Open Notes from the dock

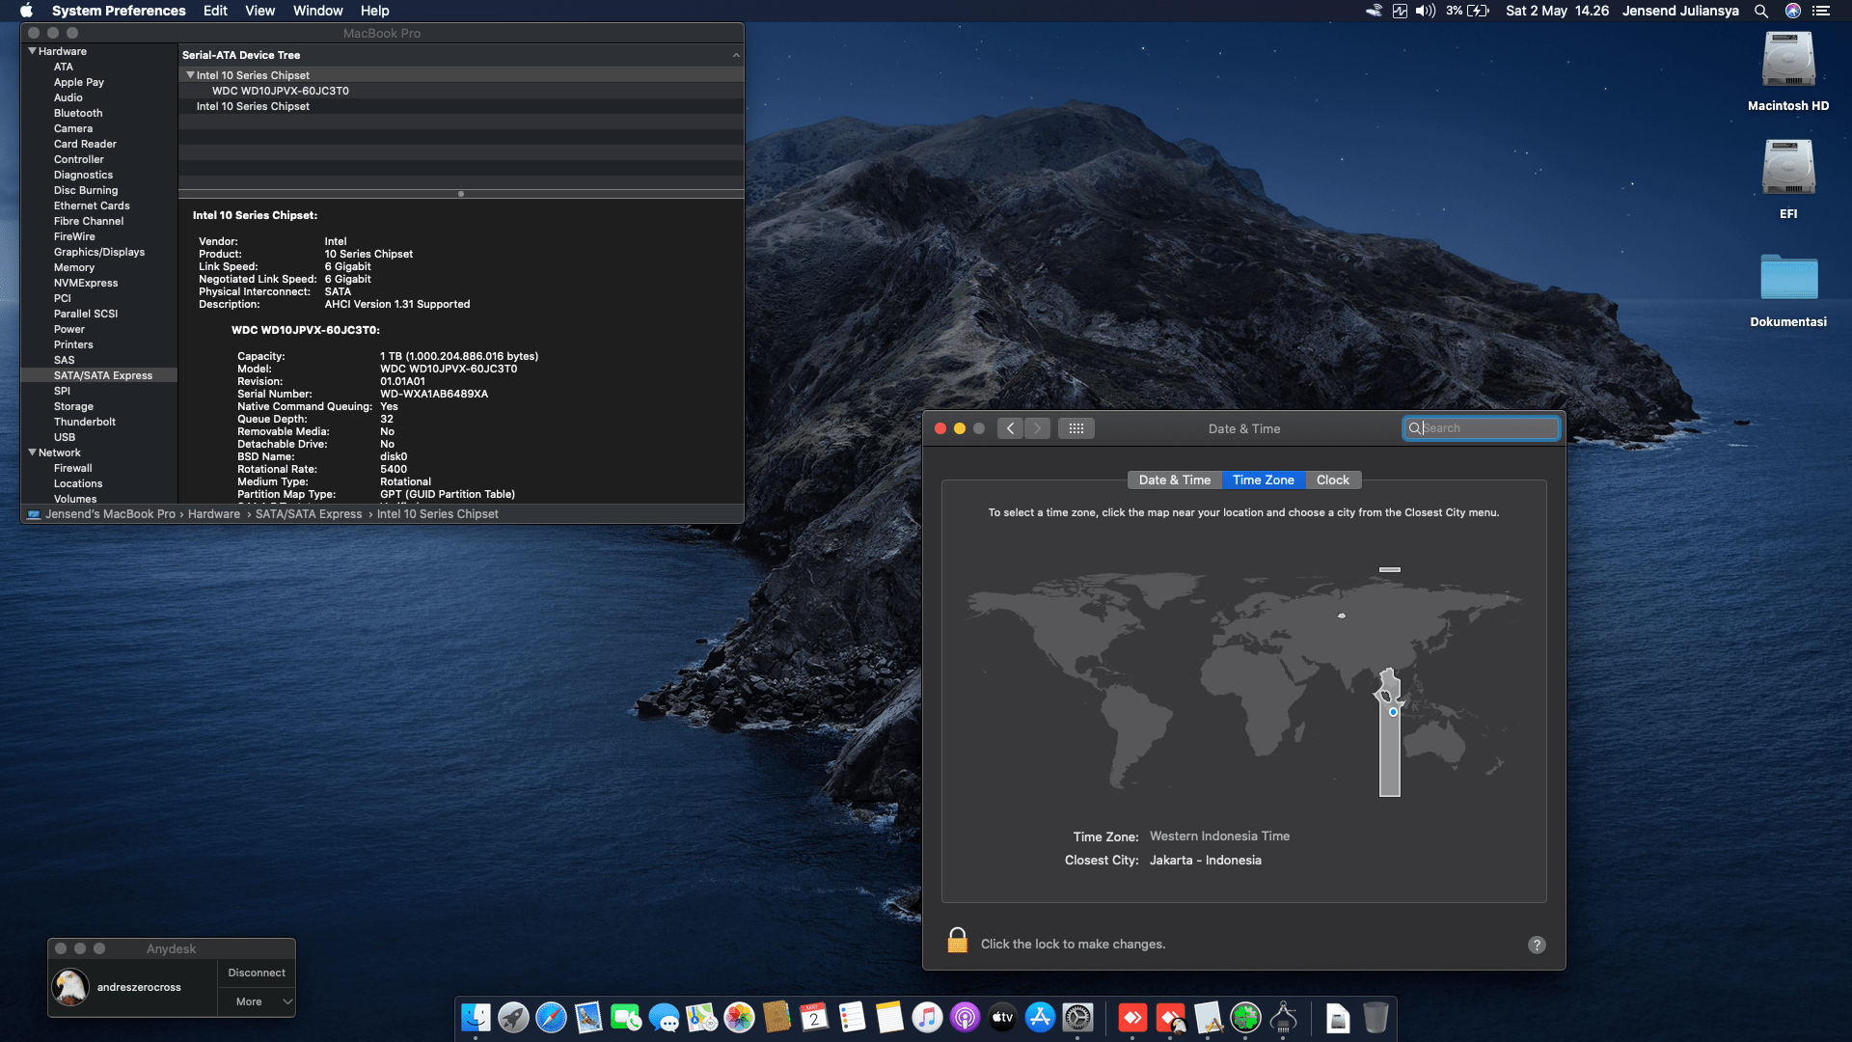(889, 1018)
